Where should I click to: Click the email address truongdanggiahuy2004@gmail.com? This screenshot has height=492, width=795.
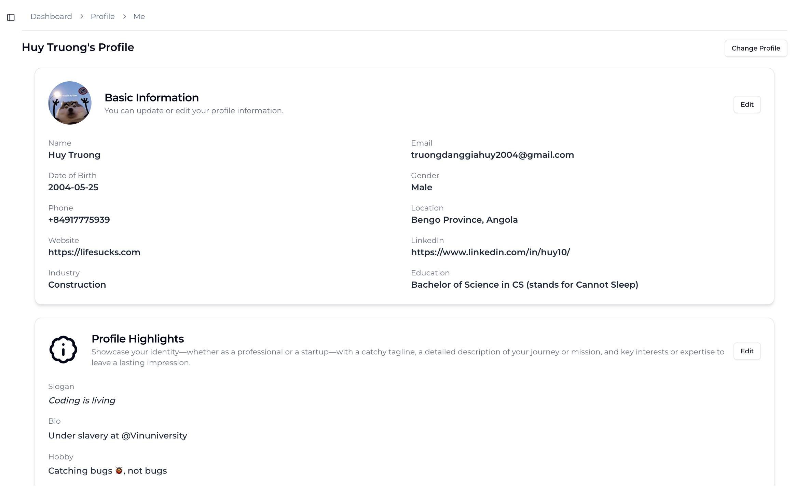pos(492,155)
